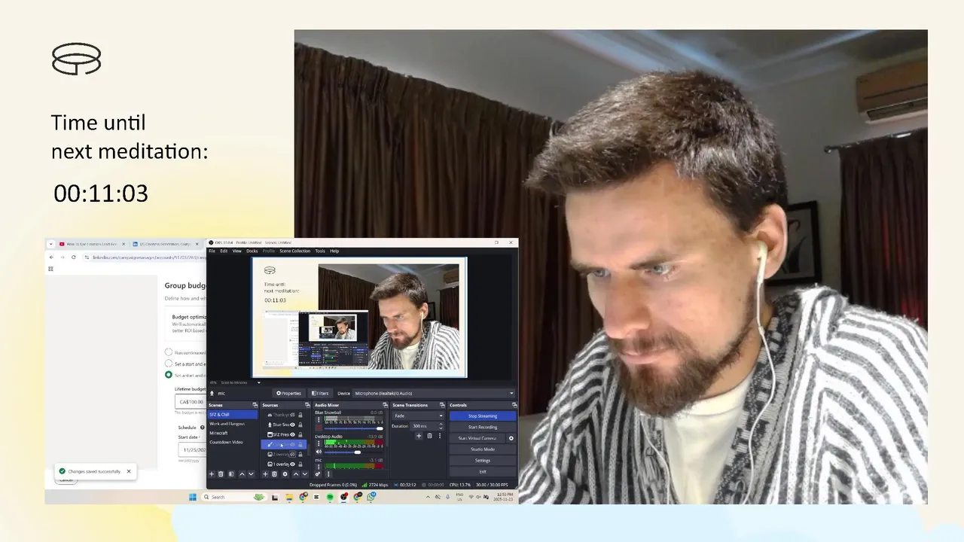Undock the Audio Mixer panel popout icon
This screenshot has width=964, height=542.
coord(385,405)
